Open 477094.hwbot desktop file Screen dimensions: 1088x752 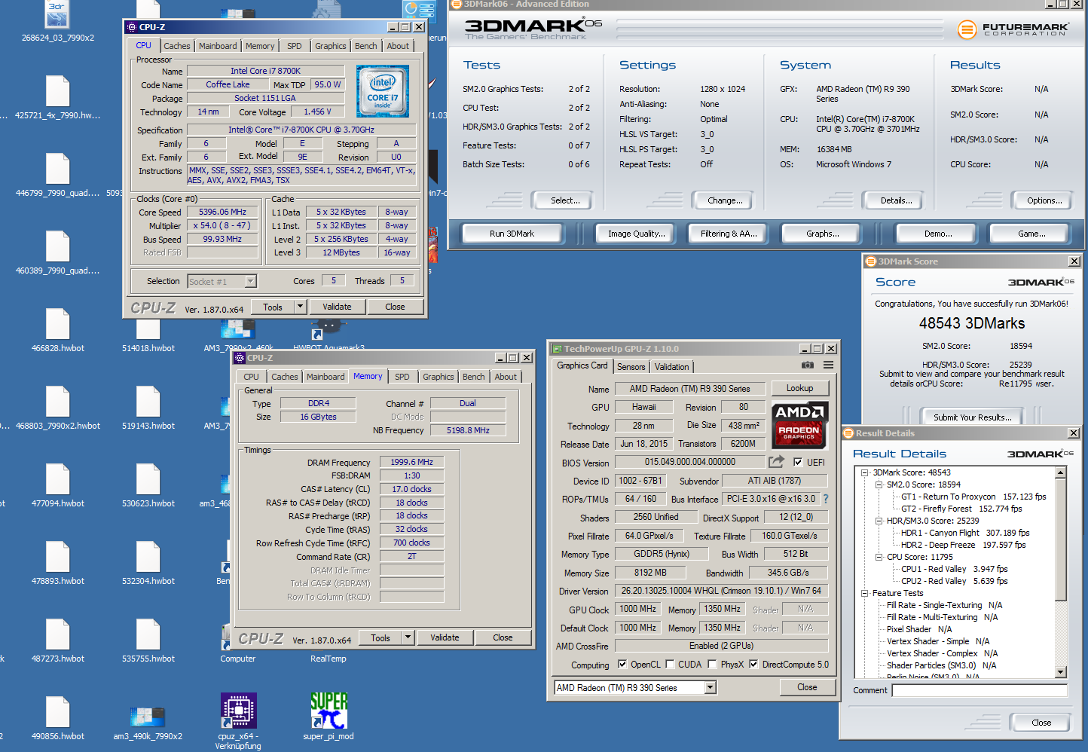[58, 479]
